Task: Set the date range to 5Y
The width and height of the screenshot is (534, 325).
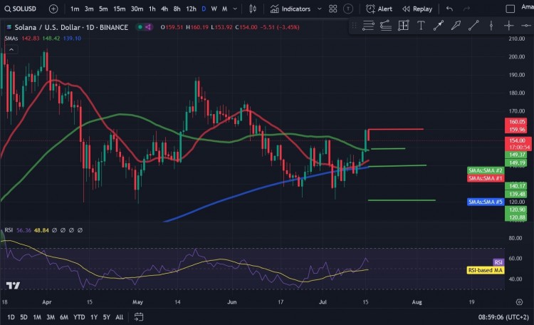Action: (x=106, y=317)
